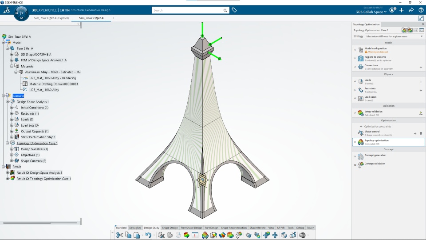Close the Topology Optimization panel
Screen dimensions: 426x240
[423, 24]
